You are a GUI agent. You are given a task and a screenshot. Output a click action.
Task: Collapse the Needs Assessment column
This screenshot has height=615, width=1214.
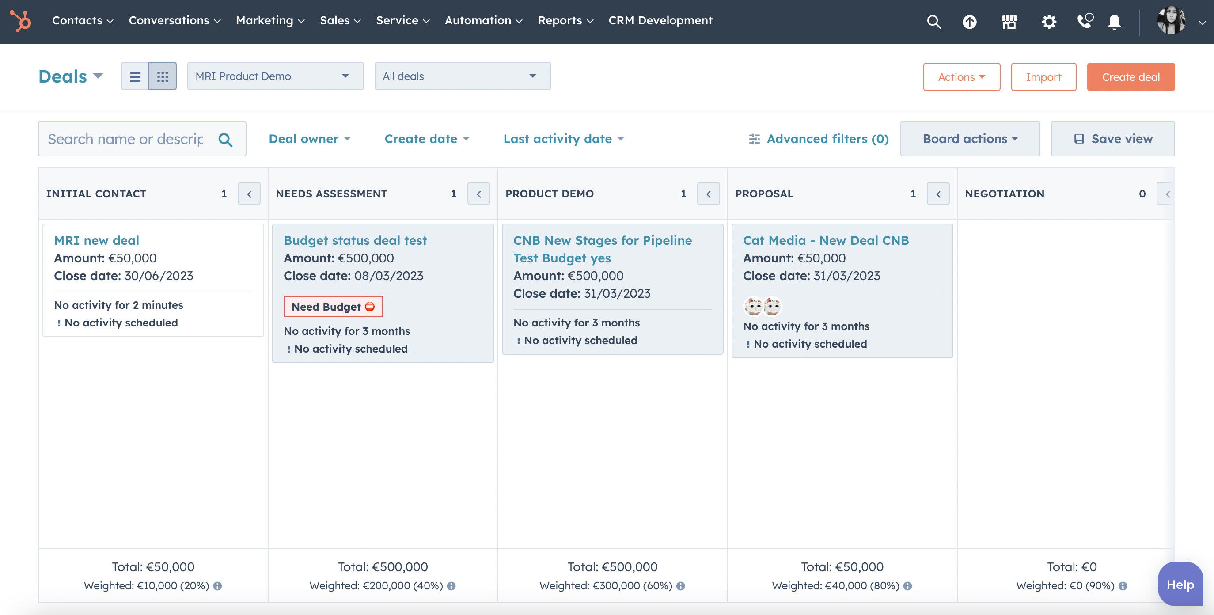[479, 194]
